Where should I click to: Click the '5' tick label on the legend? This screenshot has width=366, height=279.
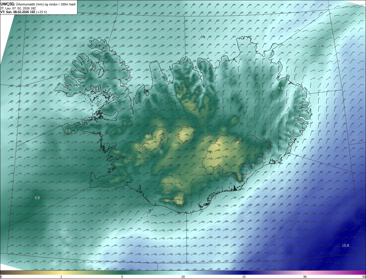(x=122, y=277)
